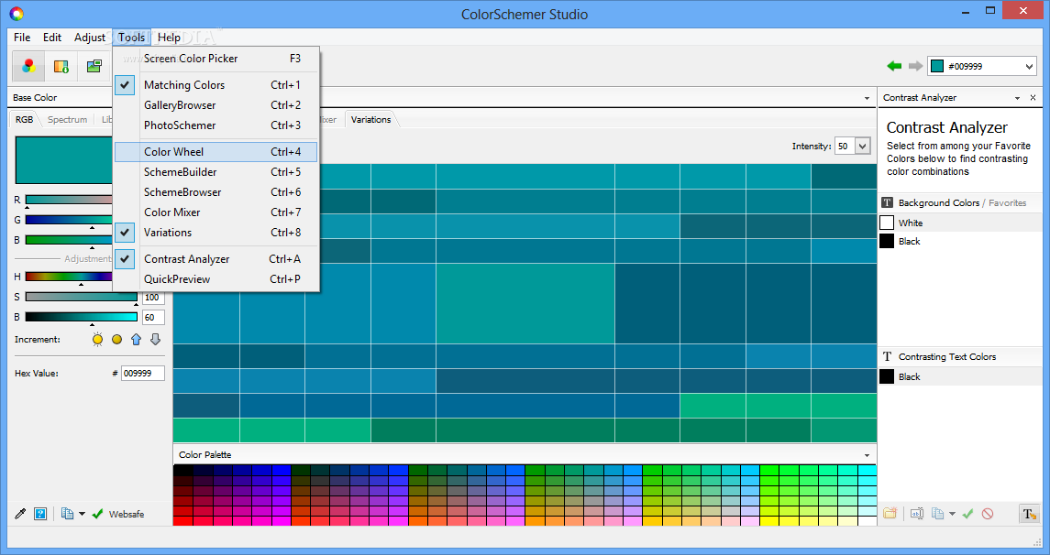Open the Edit menu
This screenshot has width=1050, height=555.
pyautogui.click(x=52, y=38)
